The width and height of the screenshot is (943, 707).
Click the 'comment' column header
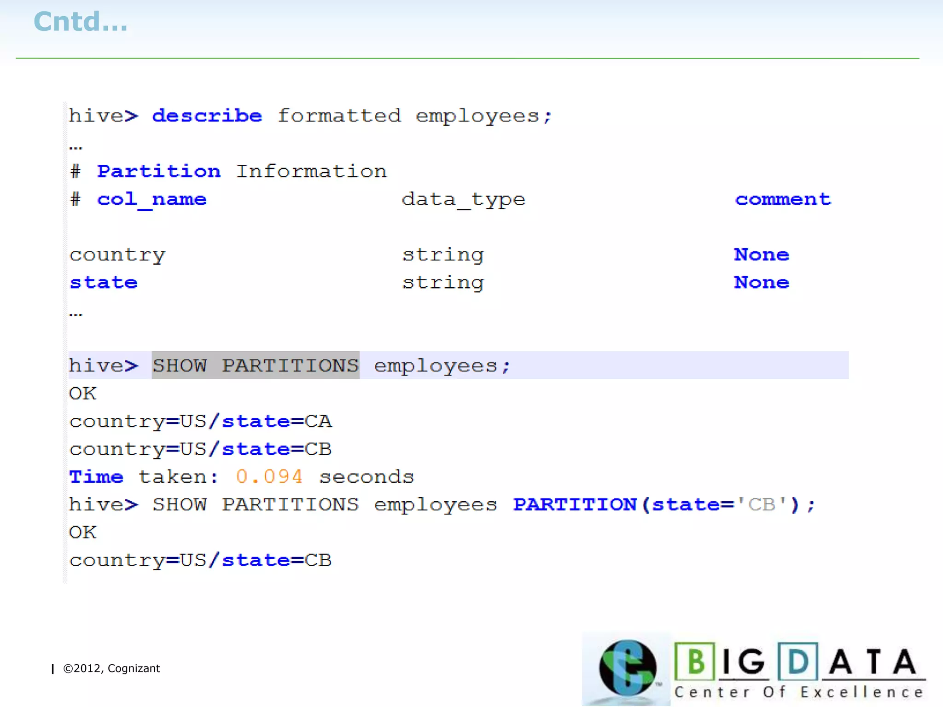[783, 199]
